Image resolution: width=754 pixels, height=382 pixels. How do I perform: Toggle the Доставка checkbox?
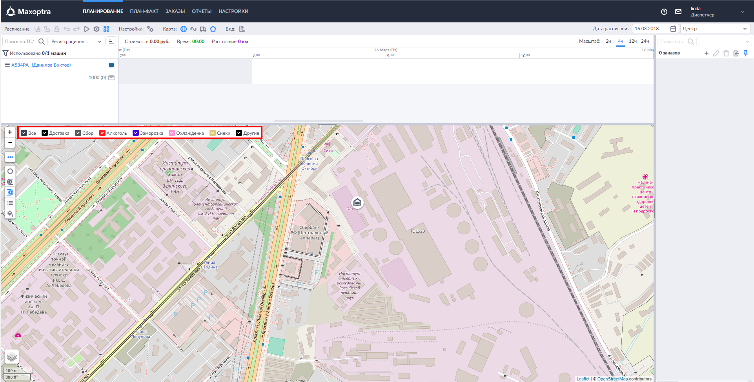click(x=45, y=133)
